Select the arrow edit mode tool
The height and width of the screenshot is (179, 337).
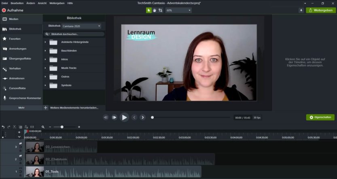tap(149, 11)
